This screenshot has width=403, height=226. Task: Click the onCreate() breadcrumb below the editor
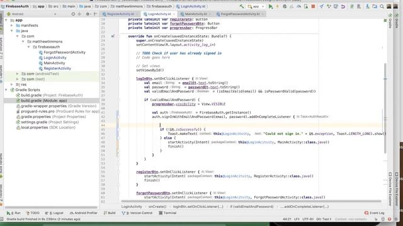pyautogui.click(x=157, y=207)
